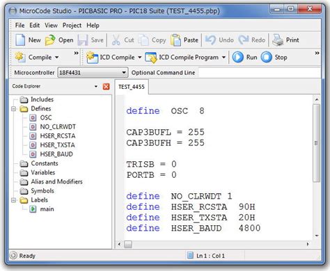Screen dimensions: 330x271
Task: Click the status bar line position icon
Action: pyautogui.click(x=190, y=255)
